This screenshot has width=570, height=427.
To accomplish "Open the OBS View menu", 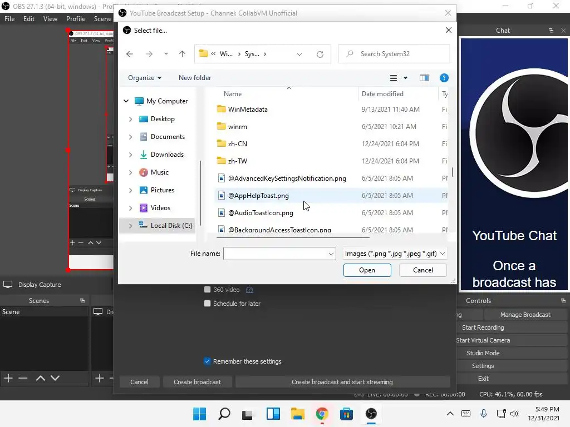I will coord(50,18).
